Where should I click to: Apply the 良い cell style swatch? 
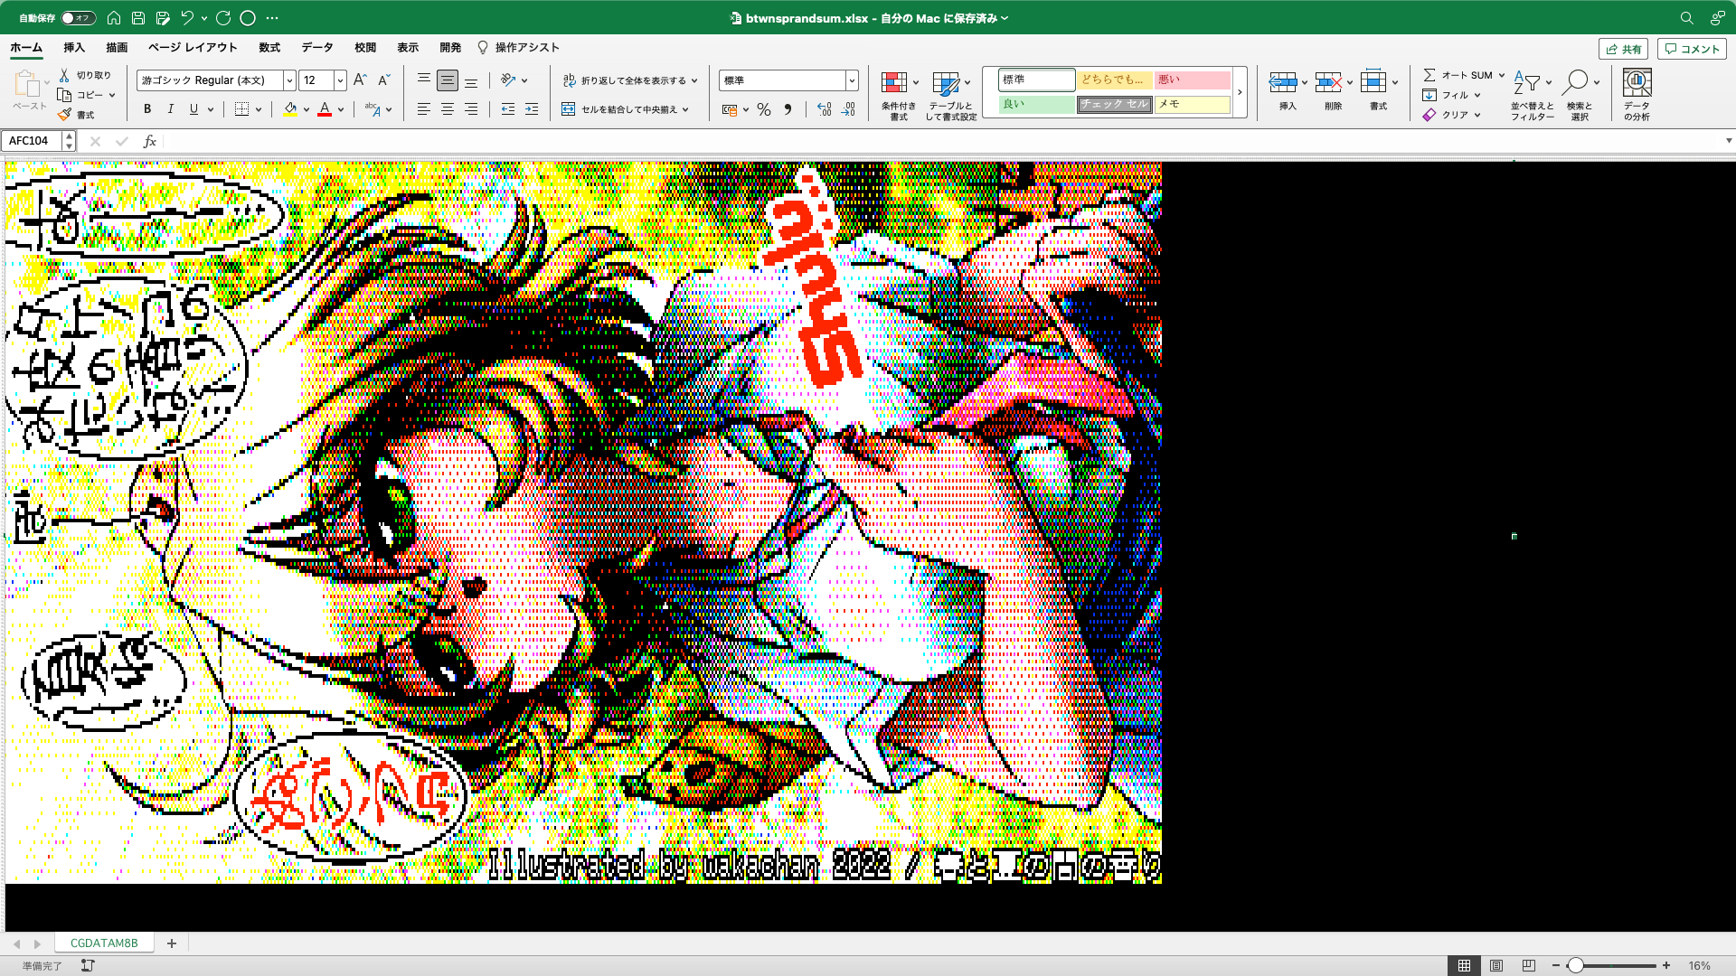point(1036,104)
